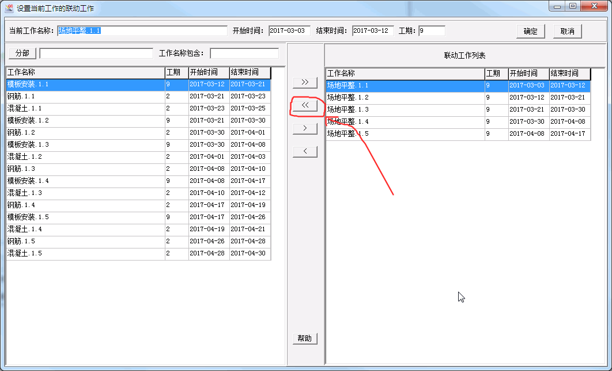Select linked row 场地平整.1.2
612x371 pixels.
pos(458,98)
